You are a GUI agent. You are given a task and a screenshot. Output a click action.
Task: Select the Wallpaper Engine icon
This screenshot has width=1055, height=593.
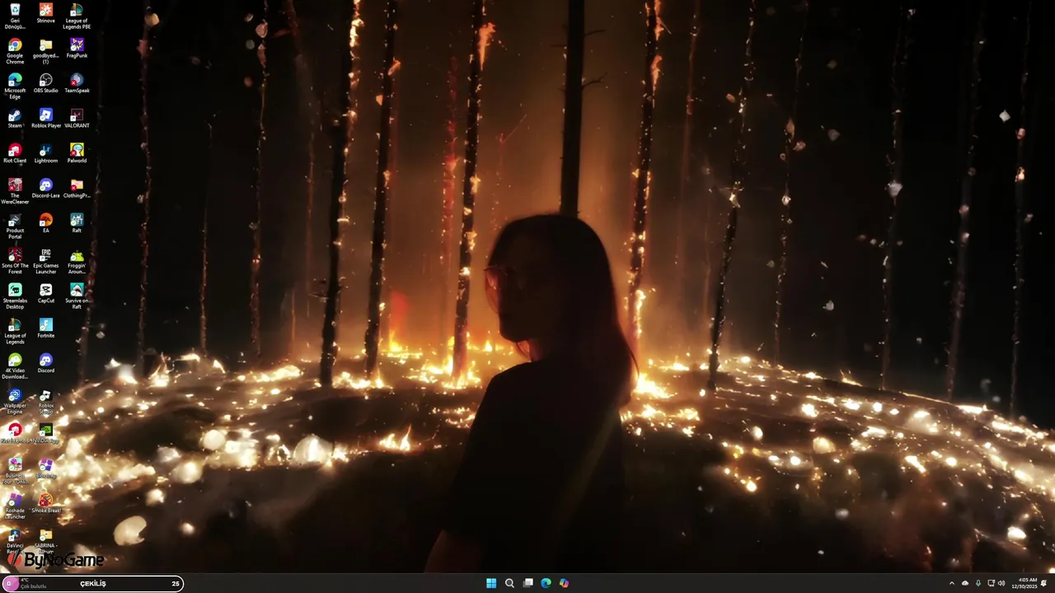click(15, 401)
